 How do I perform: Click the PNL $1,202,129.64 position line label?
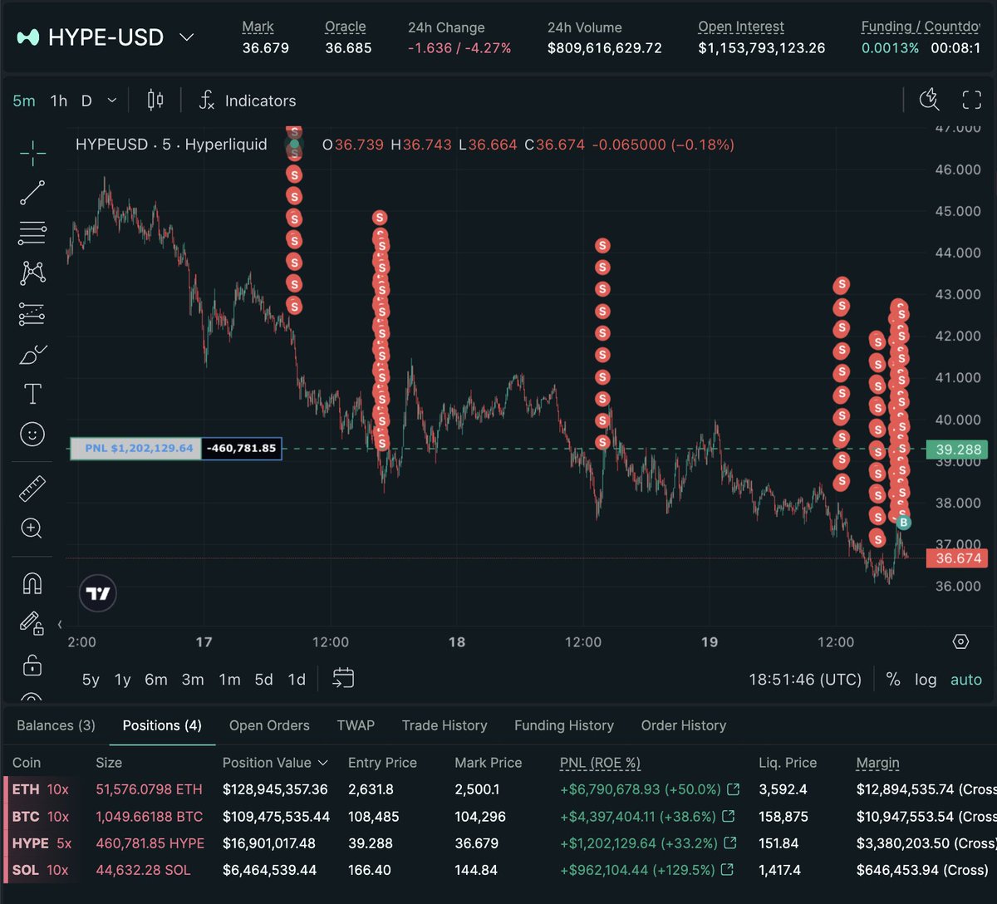(x=136, y=449)
